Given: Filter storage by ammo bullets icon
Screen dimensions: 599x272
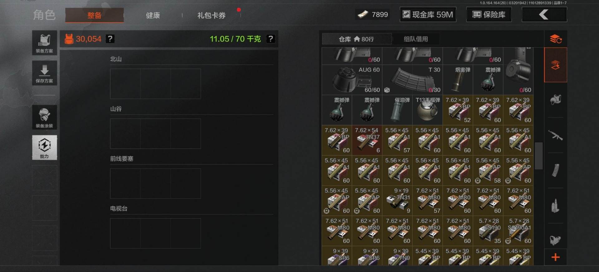Looking at the screenshot, I should pyautogui.click(x=555, y=206).
